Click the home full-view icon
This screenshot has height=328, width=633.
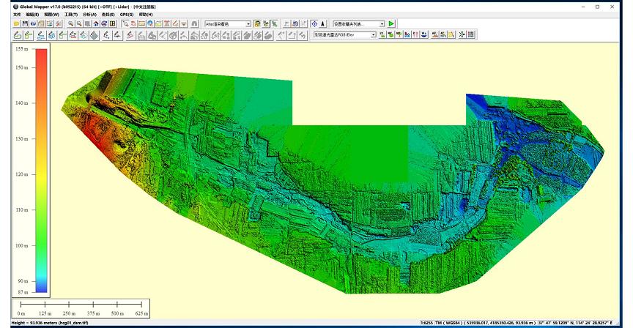click(95, 24)
